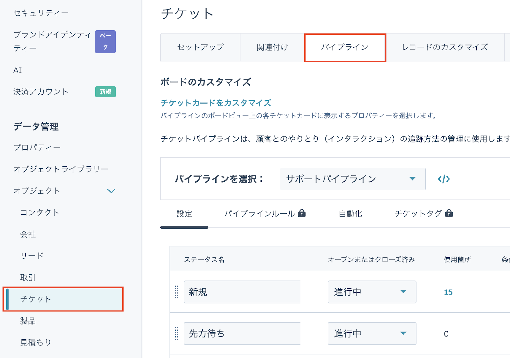Go to プロパティー in data management

click(37, 147)
